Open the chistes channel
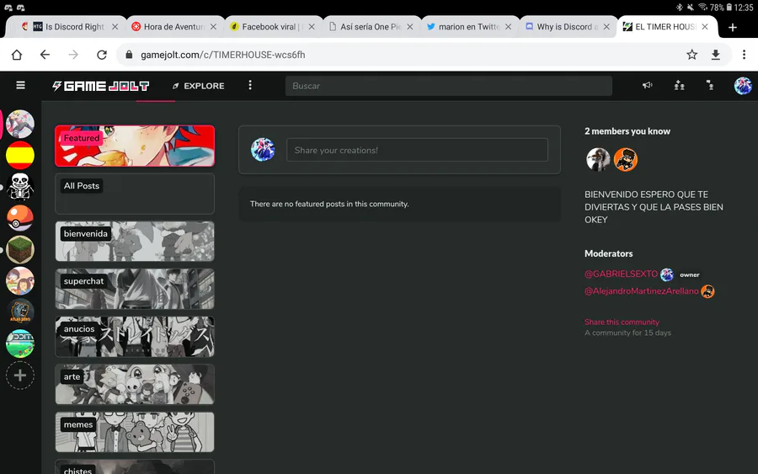The width and height of the screenshot is (758, 474). [x=135, y=466]
